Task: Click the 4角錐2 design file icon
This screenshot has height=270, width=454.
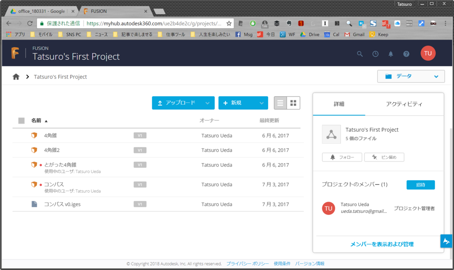Action: (x=34, y=150)
